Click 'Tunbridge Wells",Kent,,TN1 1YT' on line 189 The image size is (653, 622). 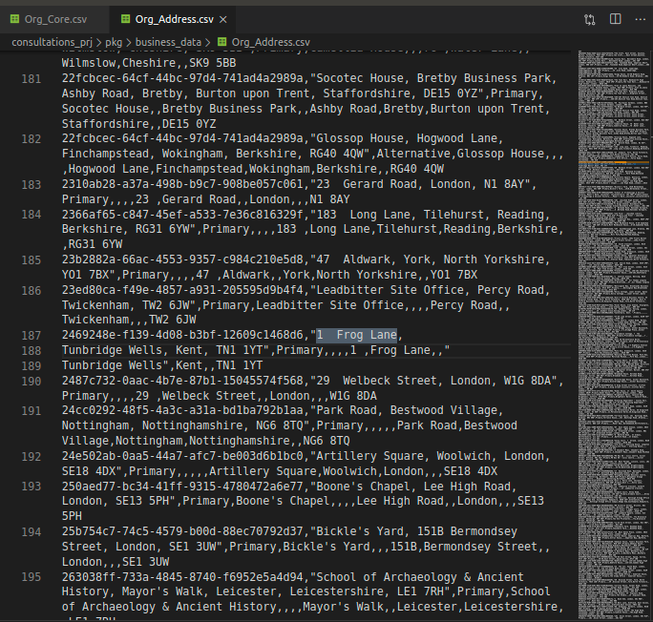click(x=162, y=365)
